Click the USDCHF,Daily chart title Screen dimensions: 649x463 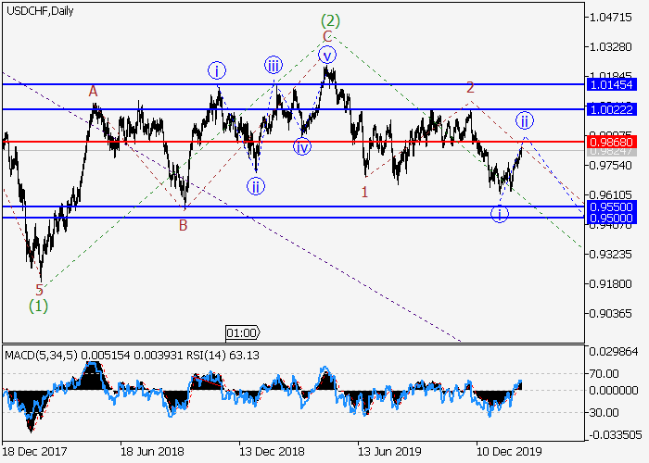(x=39, y=10)
